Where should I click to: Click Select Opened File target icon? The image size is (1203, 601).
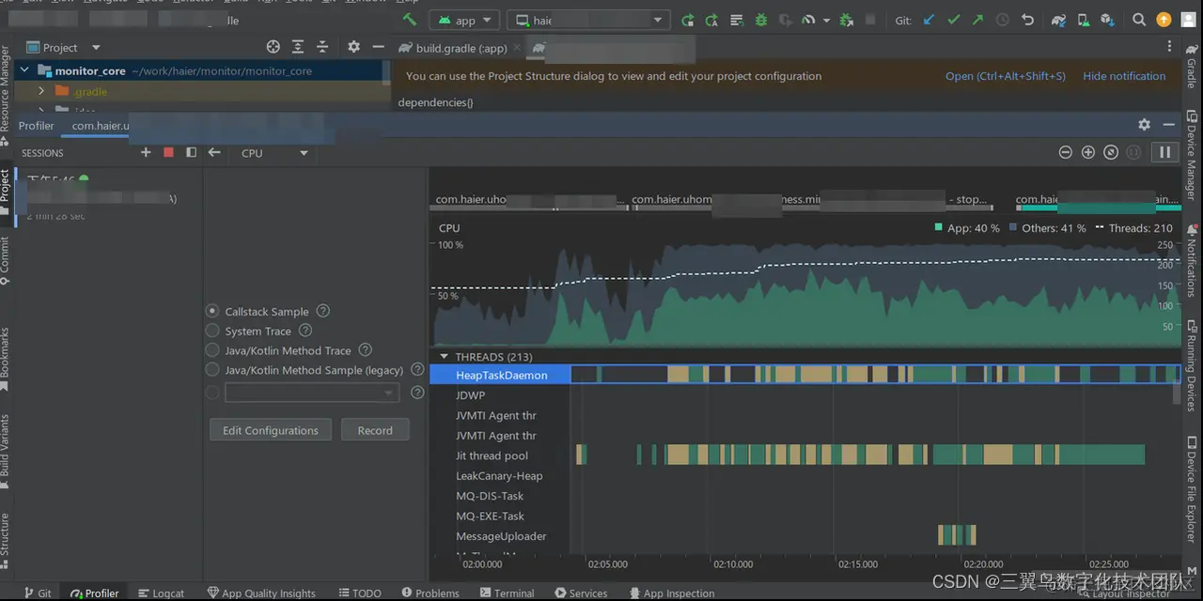pos(273,46)
